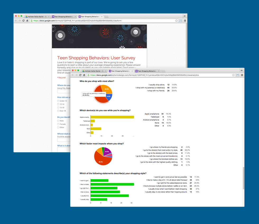Switch to middle Teen Shopping Behaviors tab, front window

[121, 71]
